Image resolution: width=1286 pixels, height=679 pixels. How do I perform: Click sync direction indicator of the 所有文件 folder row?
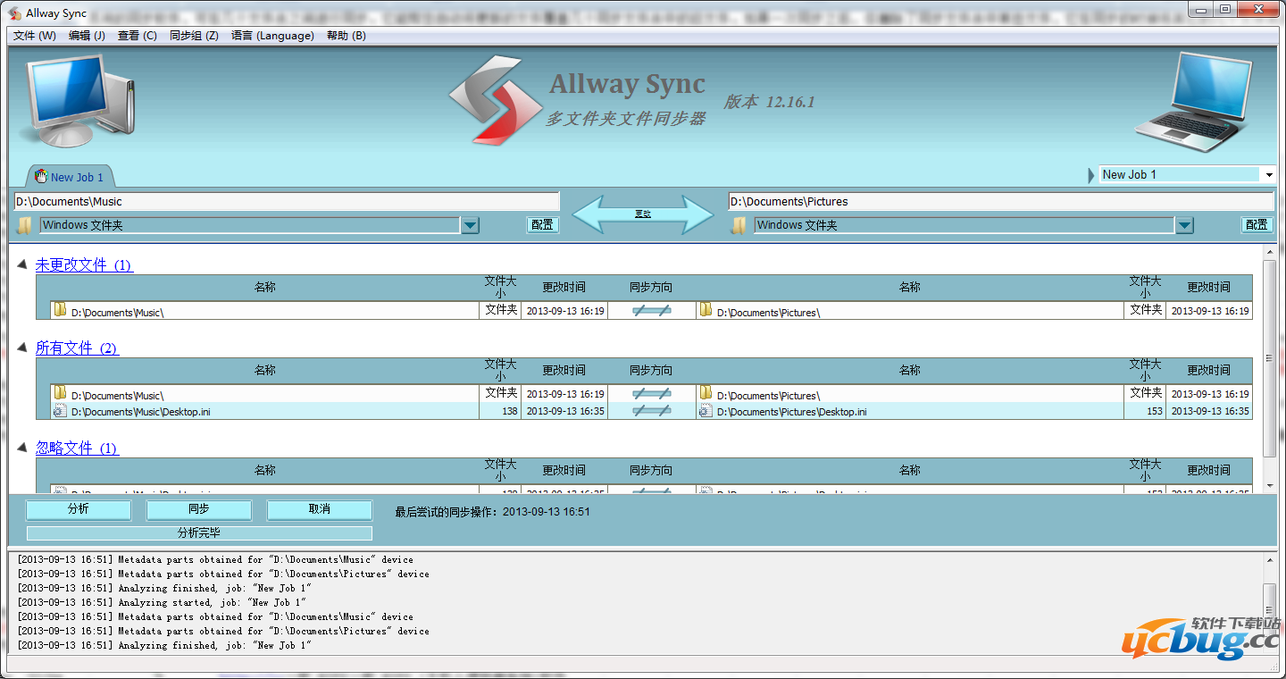point(651,394)
